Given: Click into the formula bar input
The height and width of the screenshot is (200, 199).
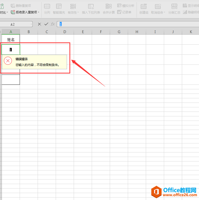Looking at the screenshot, I should (x=128, y=24).
